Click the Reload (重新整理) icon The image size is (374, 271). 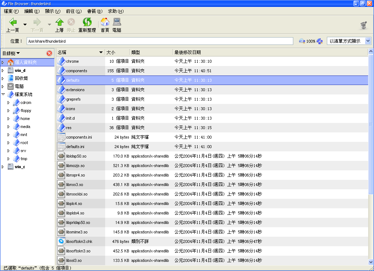87,22
